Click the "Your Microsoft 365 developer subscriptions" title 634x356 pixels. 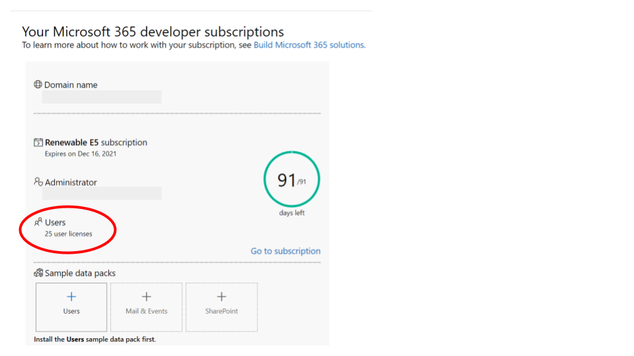153,32
